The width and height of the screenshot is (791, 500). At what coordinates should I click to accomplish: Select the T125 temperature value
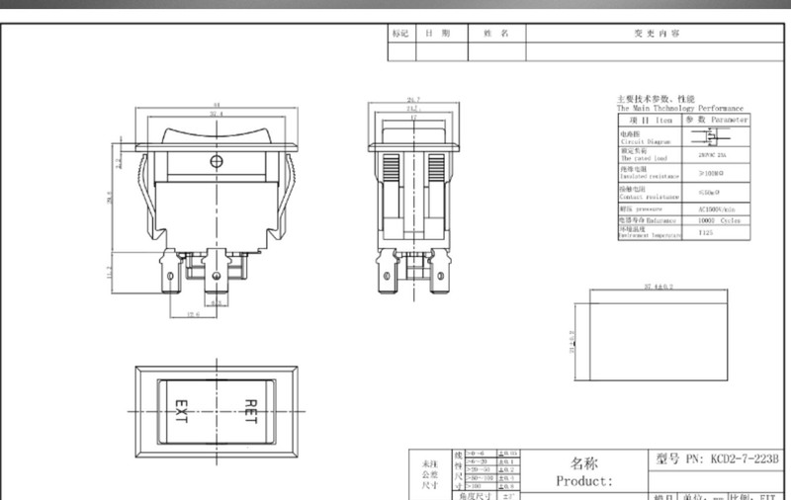click(x=706, y=233)
